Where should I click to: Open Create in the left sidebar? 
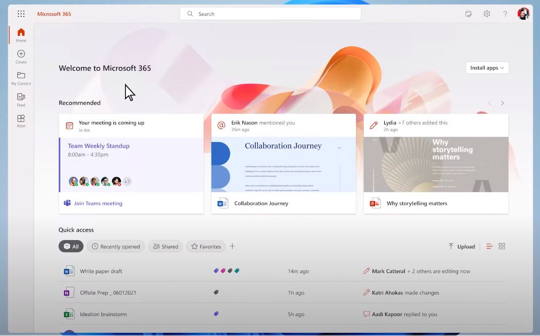[x=21, y=57]
